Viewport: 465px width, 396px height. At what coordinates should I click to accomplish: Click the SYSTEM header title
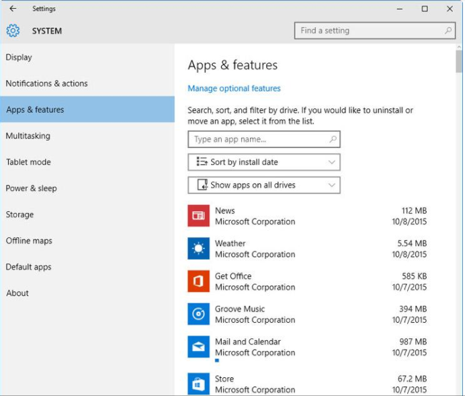pos(47,31)
